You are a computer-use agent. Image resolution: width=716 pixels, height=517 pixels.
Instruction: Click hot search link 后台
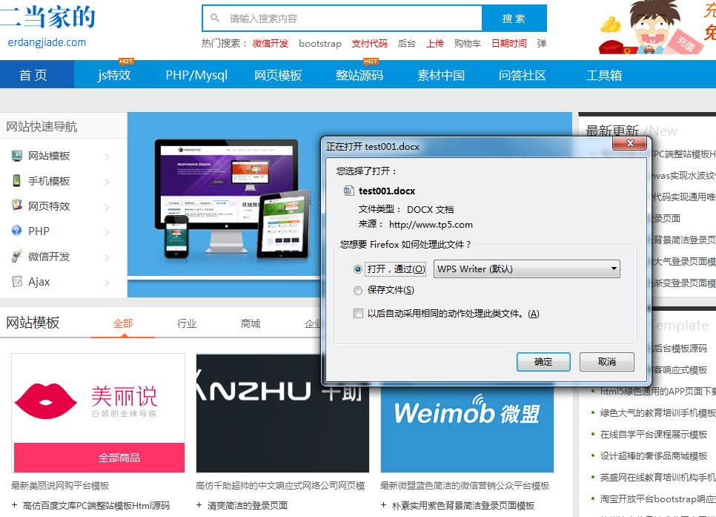coord(406,44)
